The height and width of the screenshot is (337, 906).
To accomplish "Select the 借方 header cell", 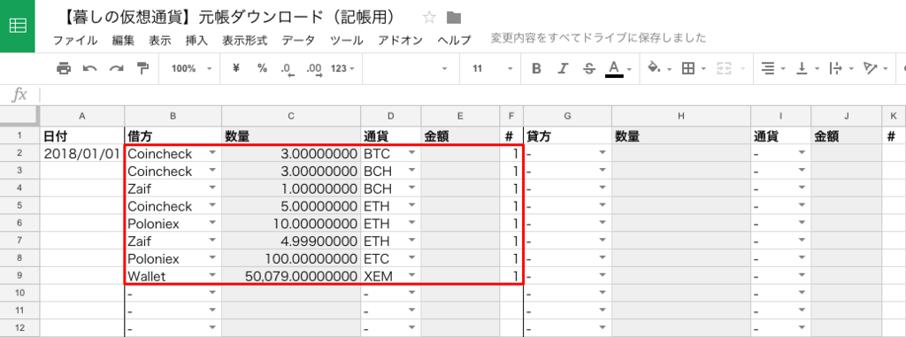I will [173, 136].
